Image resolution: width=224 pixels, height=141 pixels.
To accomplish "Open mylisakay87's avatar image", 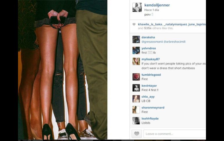I will pos(136,61).
